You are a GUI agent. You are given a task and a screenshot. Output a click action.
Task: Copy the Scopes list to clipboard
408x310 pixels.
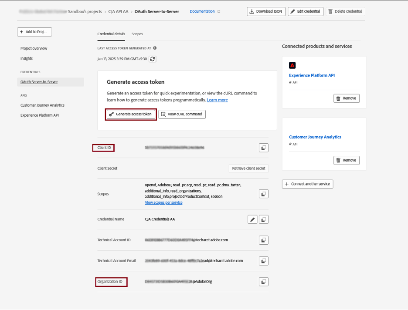263,194
